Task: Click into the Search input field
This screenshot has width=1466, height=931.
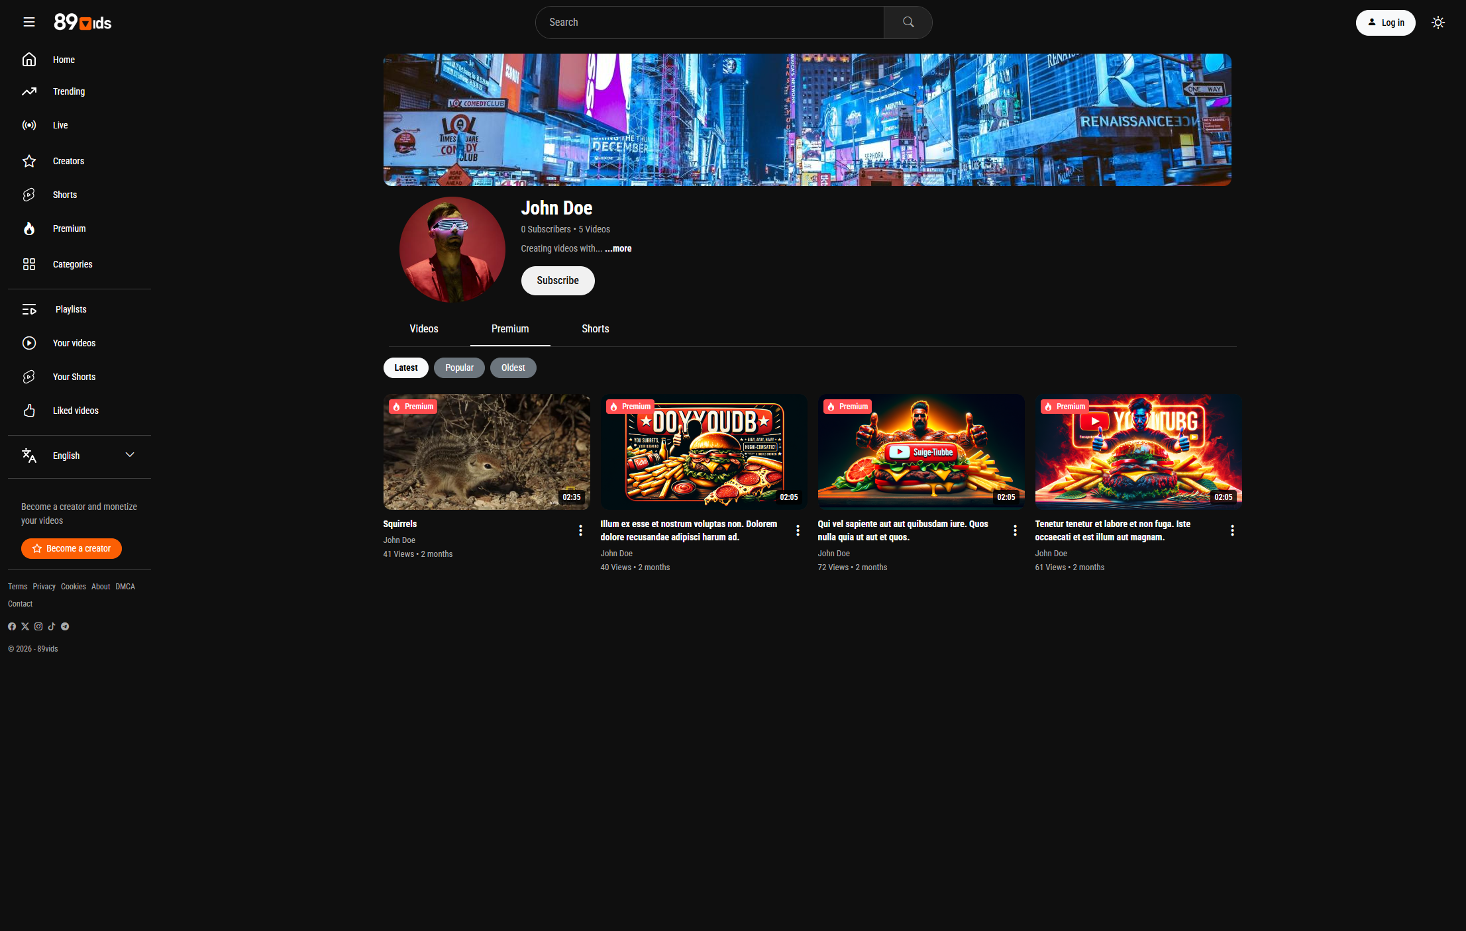Action: 709,23
